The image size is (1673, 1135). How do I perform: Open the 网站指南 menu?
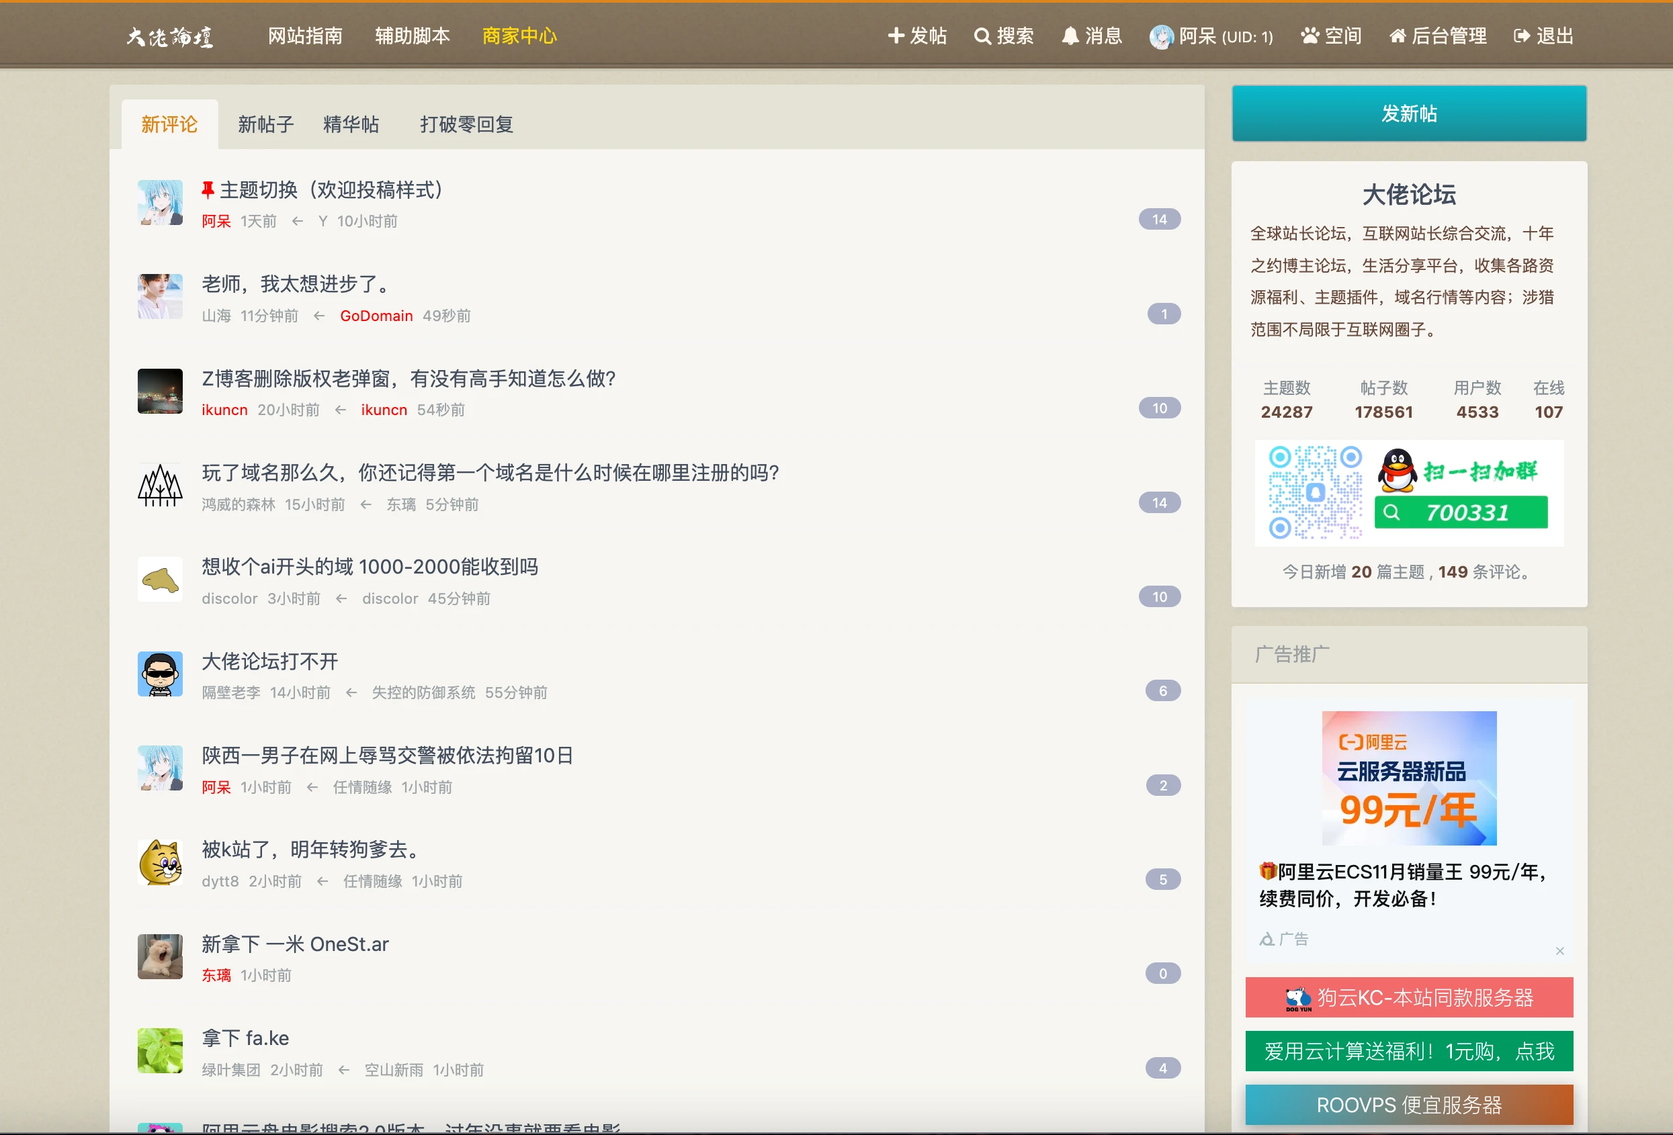(305, 36)
